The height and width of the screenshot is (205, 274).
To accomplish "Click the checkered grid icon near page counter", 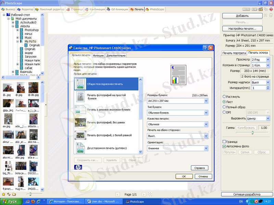I will point(150,194).
